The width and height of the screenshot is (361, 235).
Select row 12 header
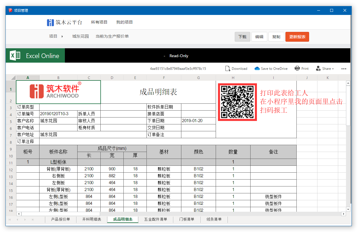(x=11, y=169)
